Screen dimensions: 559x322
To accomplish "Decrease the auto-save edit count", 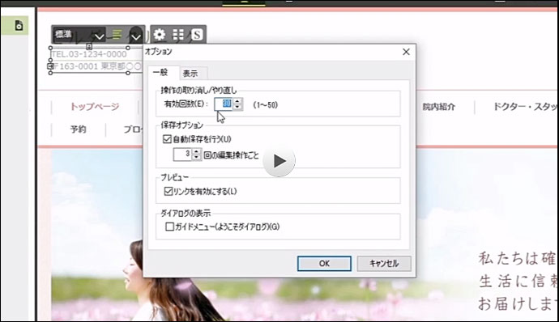I will coord(196,158).
